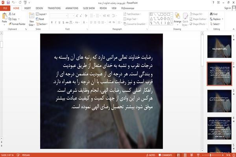
Task: Open the FILE tab
Action: pyautogui.click(x=5, y=8)
